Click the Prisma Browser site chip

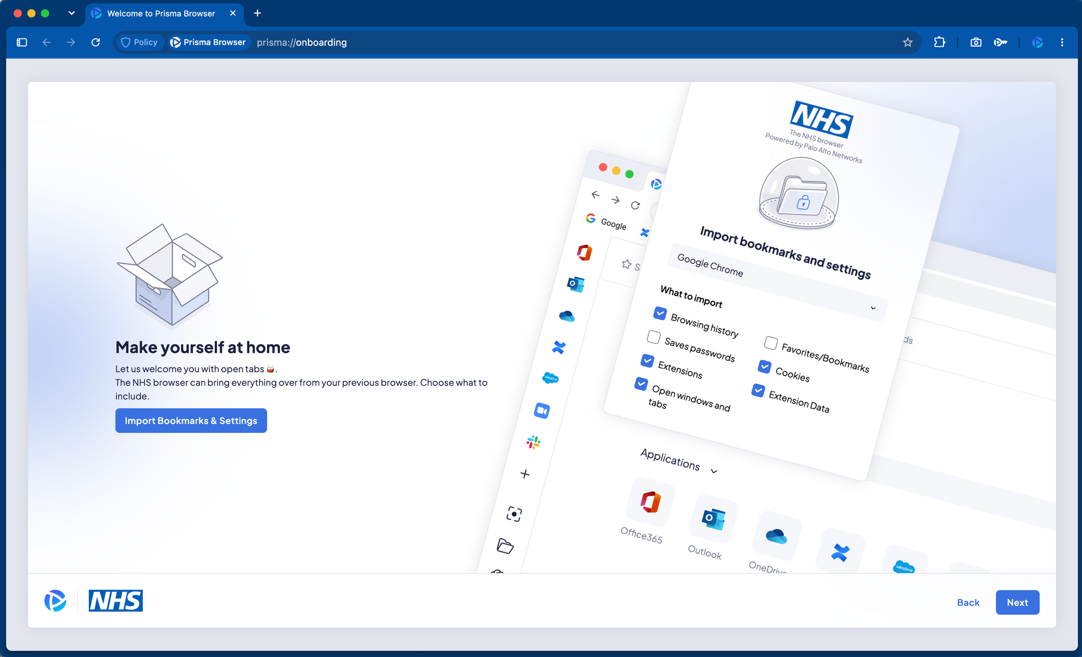pyautogui.click(x=208, y=42)
